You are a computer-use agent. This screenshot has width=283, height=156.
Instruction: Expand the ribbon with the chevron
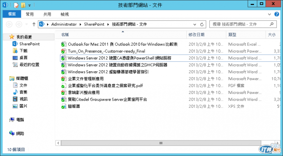pos(270,14)
